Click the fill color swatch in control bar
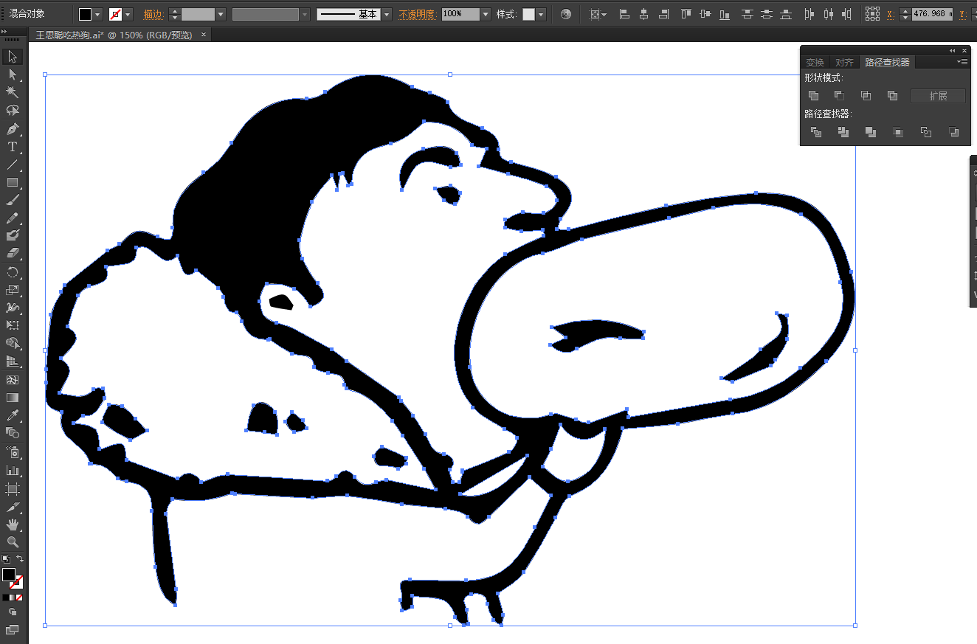 point(86,14)
